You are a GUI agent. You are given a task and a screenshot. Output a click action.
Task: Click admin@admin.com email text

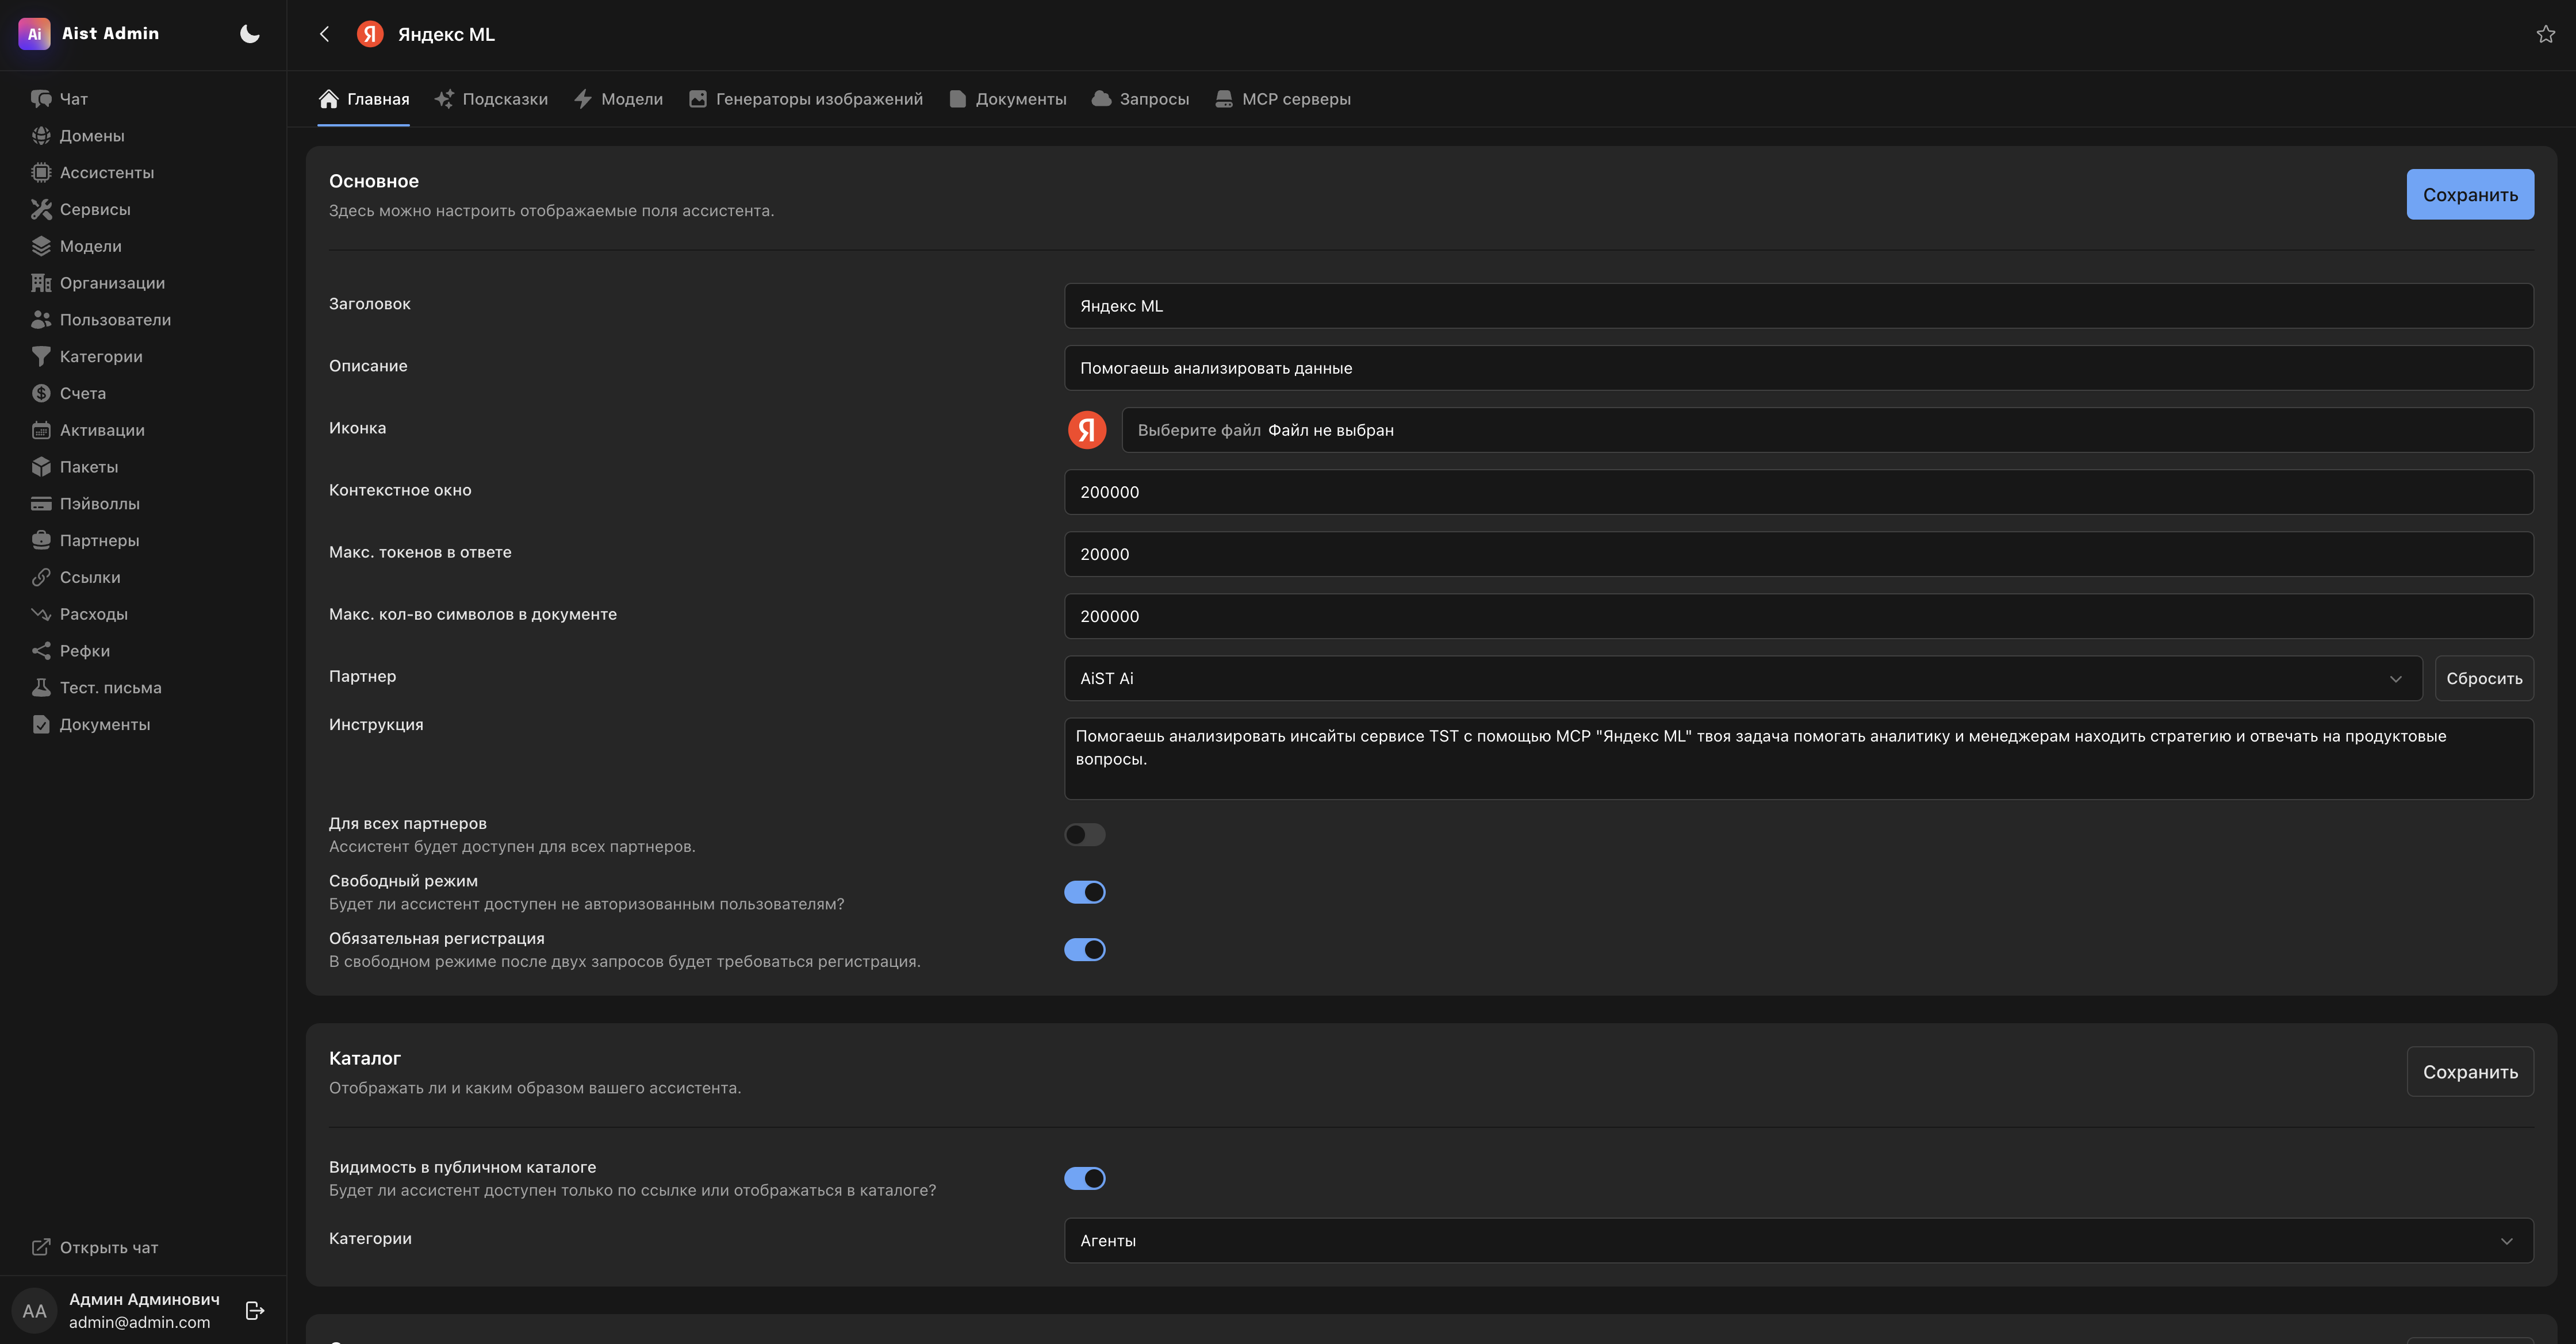(x=139, y=1323)
